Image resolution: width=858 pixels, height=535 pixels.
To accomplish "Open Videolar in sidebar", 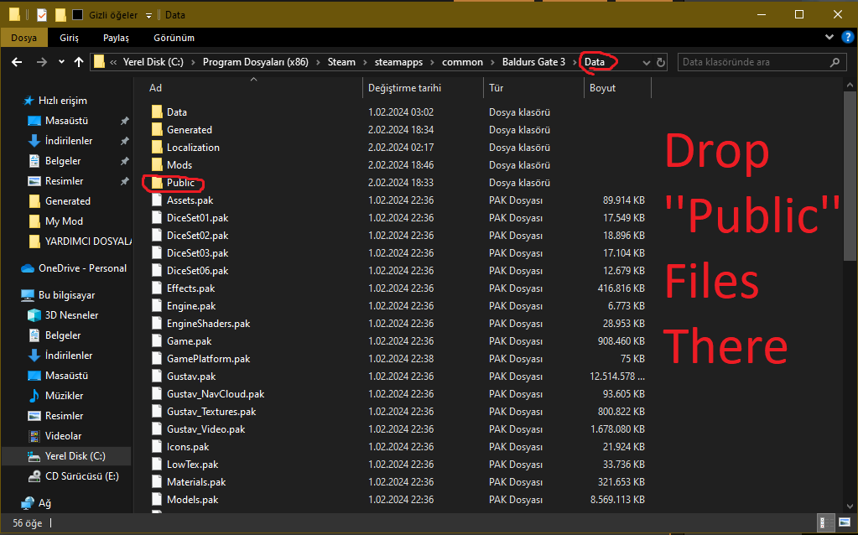I will [x=63, y=436].
